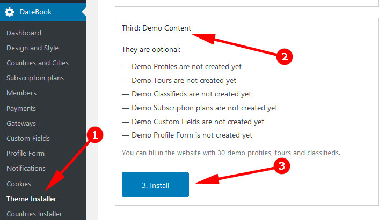Viewport: 386px width, 220px height.
Task: Open the Theme Installer page
Action: pos(31,199)
